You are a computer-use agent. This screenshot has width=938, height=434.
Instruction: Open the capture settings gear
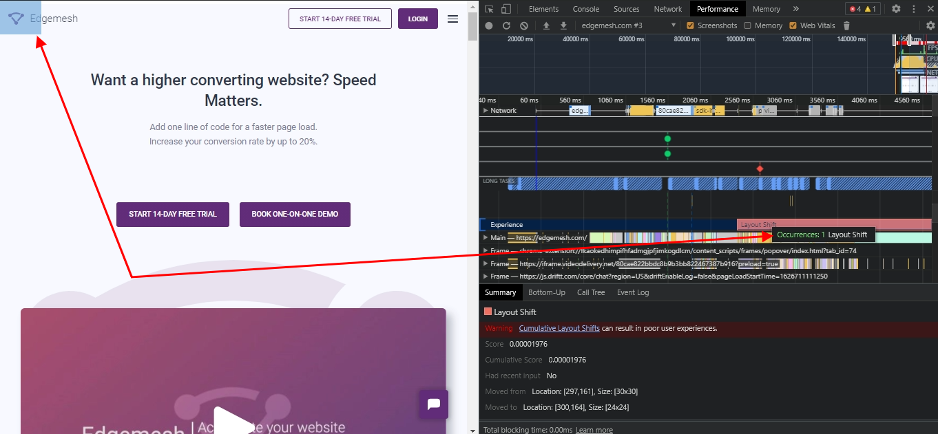[x=931, y=25]
